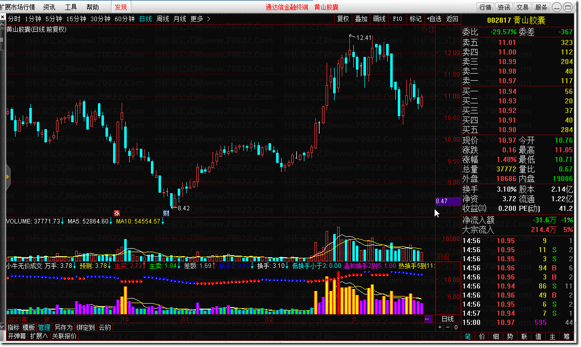Expand the 更多 periods dropdown
Screen dimensions: 581x347
click(x=197, y=19)
